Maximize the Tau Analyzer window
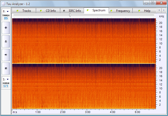Screen dimensions: 168x116 click(153, 3)
